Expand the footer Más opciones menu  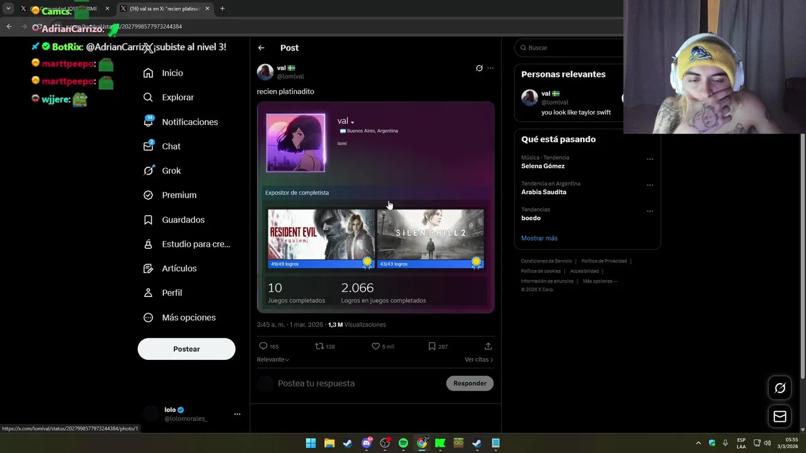tap(600, 281)
